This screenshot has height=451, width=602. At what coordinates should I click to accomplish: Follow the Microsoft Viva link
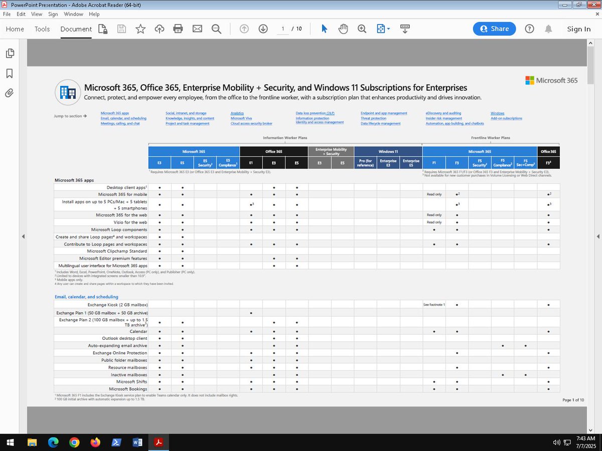pos(241,118)
